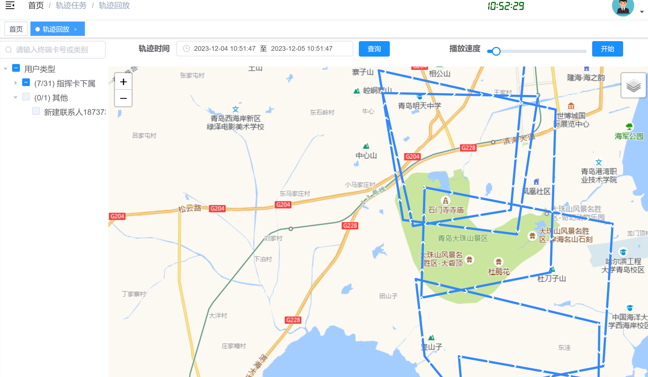Click 竖山子 mountain marker icon
Viewport: 648px width, 377px height.
[431, 337]
